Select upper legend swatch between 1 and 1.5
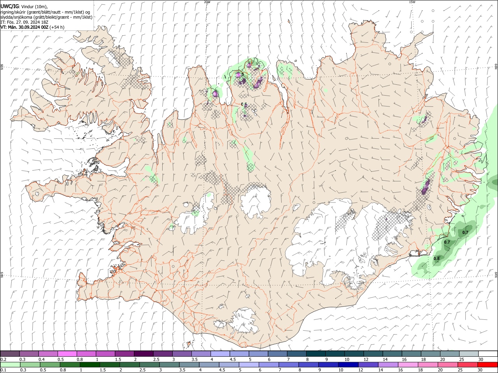498x373 pixels. pyautogui.click(x=105, y=354)
